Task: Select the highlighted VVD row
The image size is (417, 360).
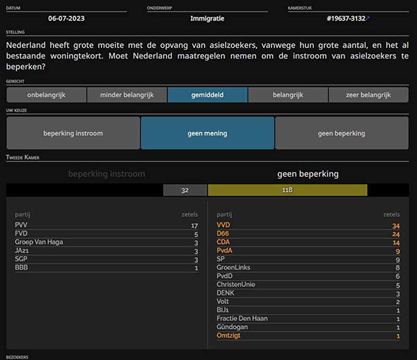Action: (308, 225)
